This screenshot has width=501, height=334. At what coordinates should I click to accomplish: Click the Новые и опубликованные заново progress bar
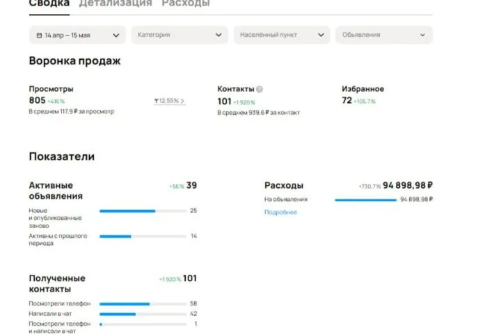(x=143, y=211)
